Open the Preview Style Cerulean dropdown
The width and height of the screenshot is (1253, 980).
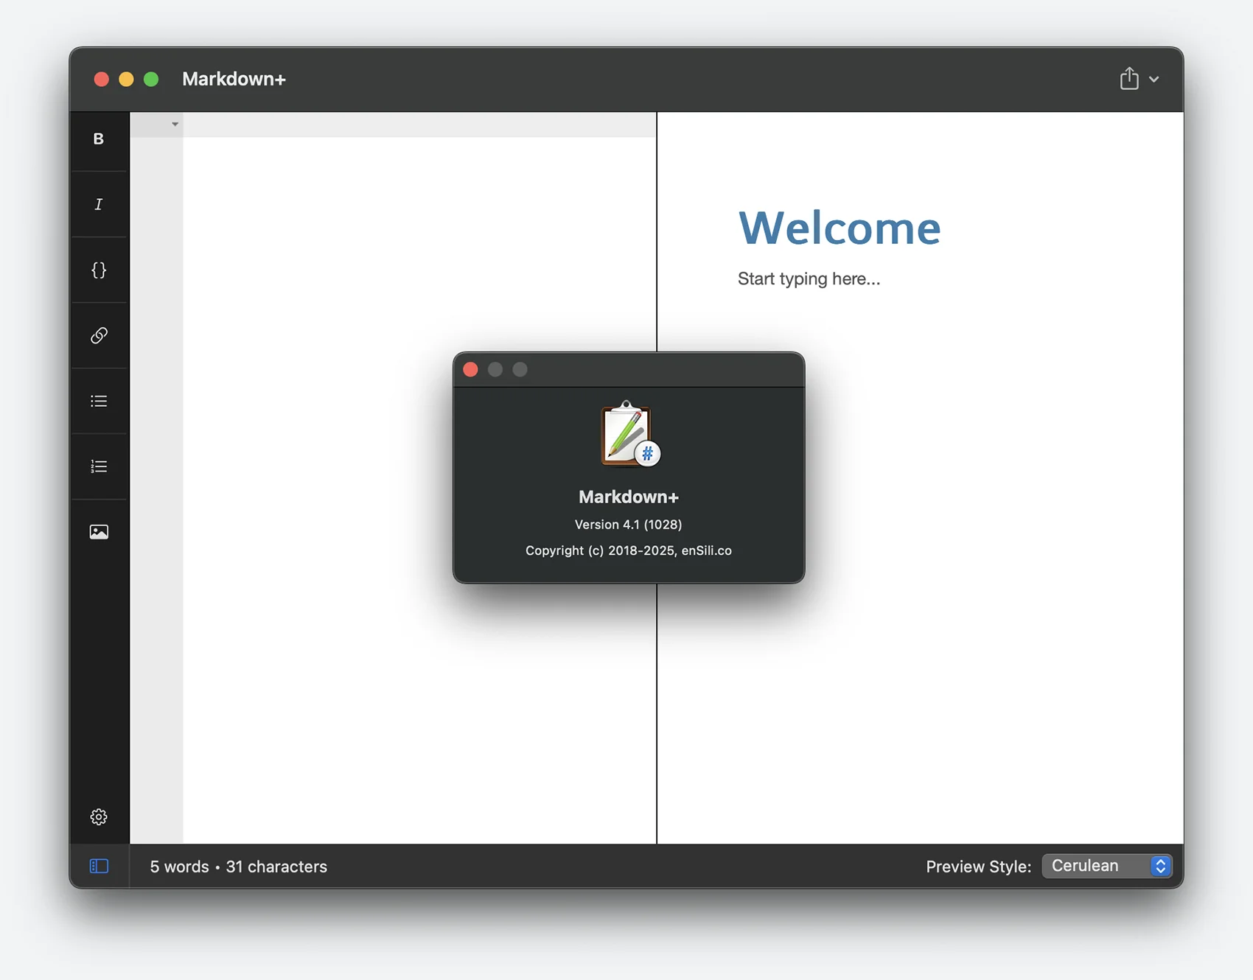(1107, 867)
